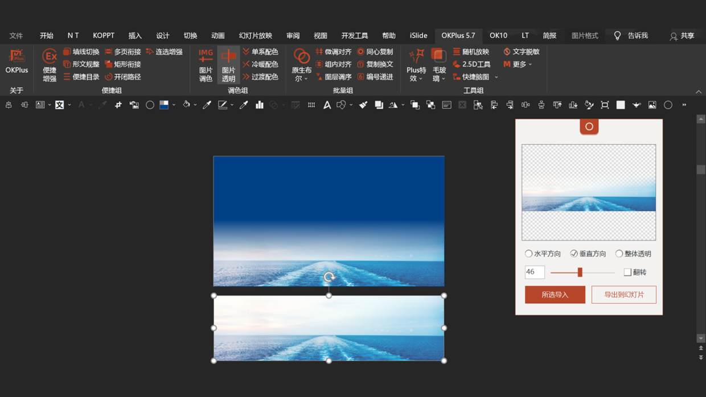Click the 所选导入 button
Image resolution: width=706 pixels, height=397 pixels.
coord(555,295)
